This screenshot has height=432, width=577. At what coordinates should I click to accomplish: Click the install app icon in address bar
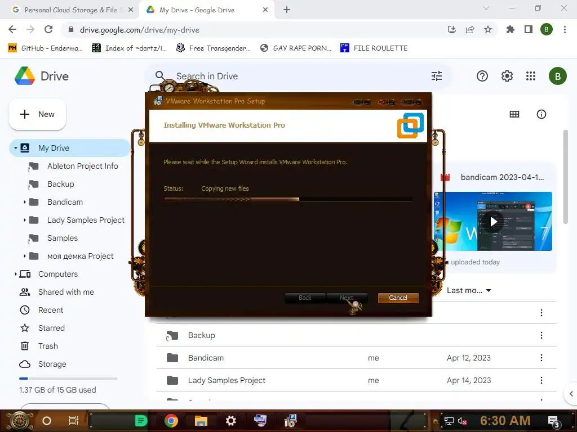[x=451, y=29]
